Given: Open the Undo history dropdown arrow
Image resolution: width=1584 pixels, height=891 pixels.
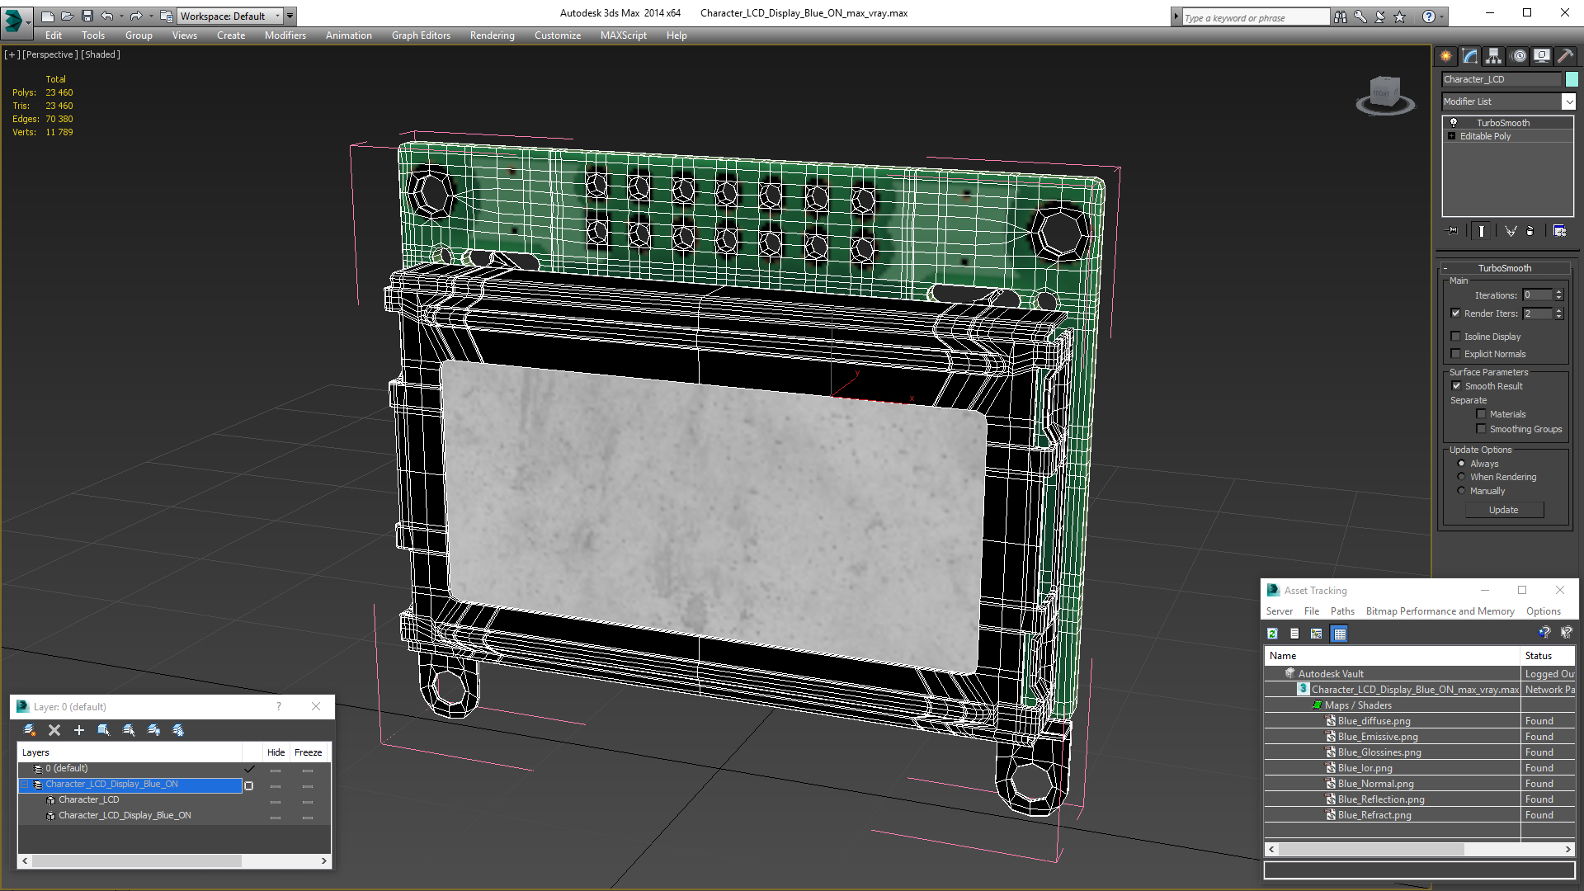Looking at the screenshot, I should (x=121, y=16).
